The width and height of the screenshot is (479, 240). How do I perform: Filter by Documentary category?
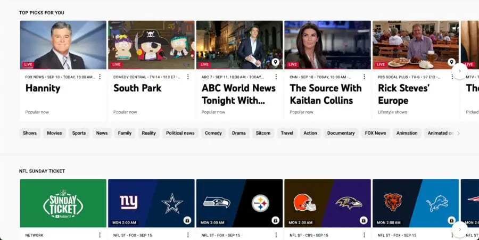(341, 133)
